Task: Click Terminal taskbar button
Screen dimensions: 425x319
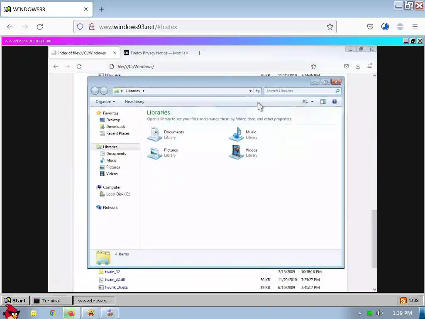Action: pos(51,301)
